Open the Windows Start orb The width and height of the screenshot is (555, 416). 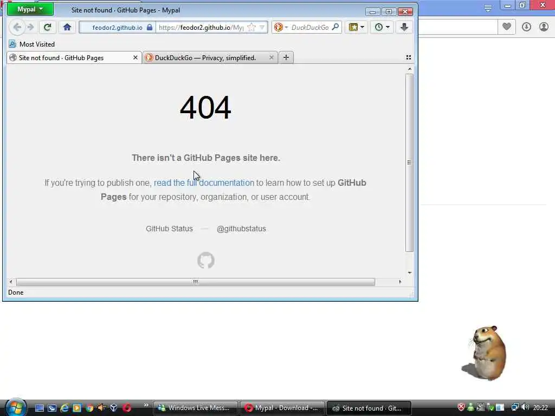(15, 407)
